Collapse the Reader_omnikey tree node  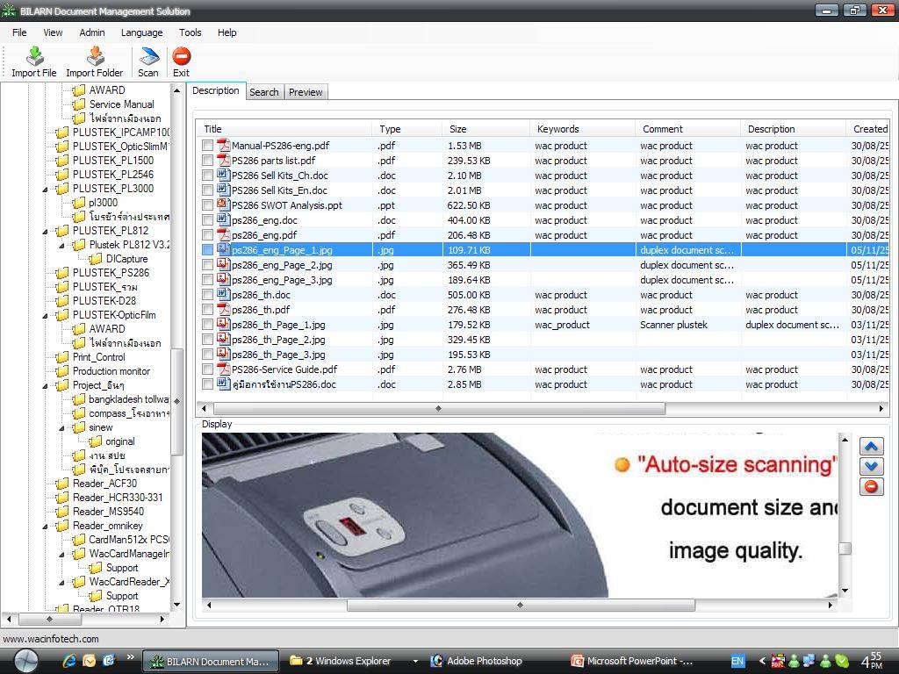click(x=46, y=526)
